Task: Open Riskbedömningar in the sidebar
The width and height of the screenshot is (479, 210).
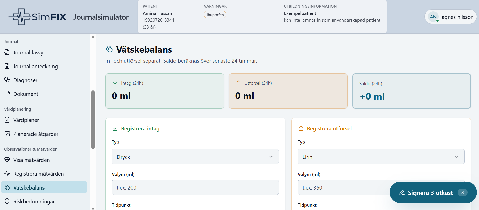Action: click(x=44, y=201)
